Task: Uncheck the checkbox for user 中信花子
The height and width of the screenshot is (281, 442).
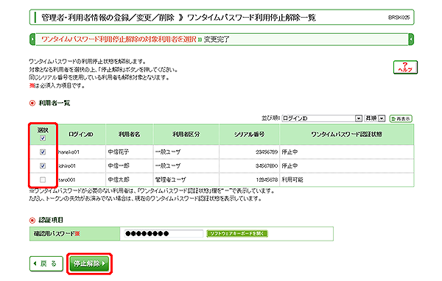Action: click(43, 152)
